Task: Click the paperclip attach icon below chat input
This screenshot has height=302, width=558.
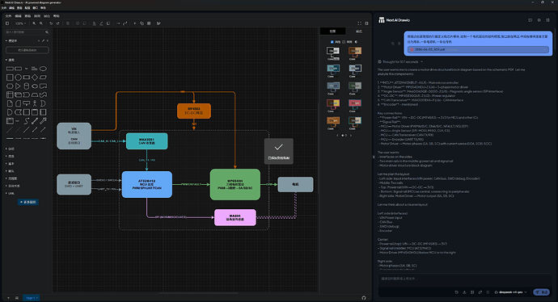Action: (480, 292)
